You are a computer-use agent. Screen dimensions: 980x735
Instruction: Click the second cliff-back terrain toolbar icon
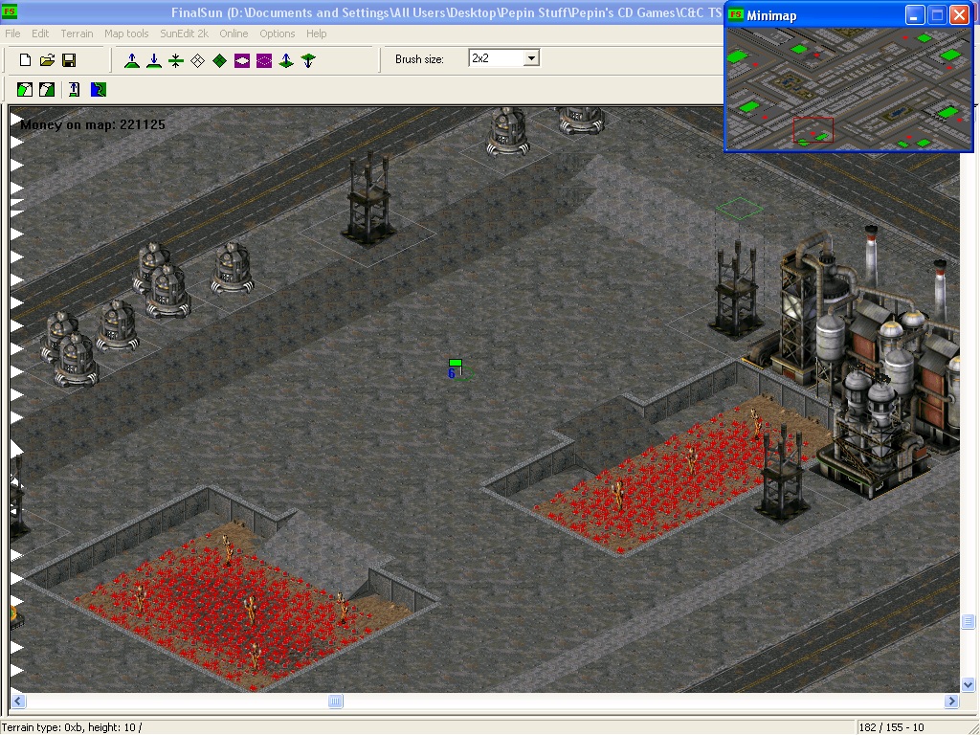tap(47, 90)
